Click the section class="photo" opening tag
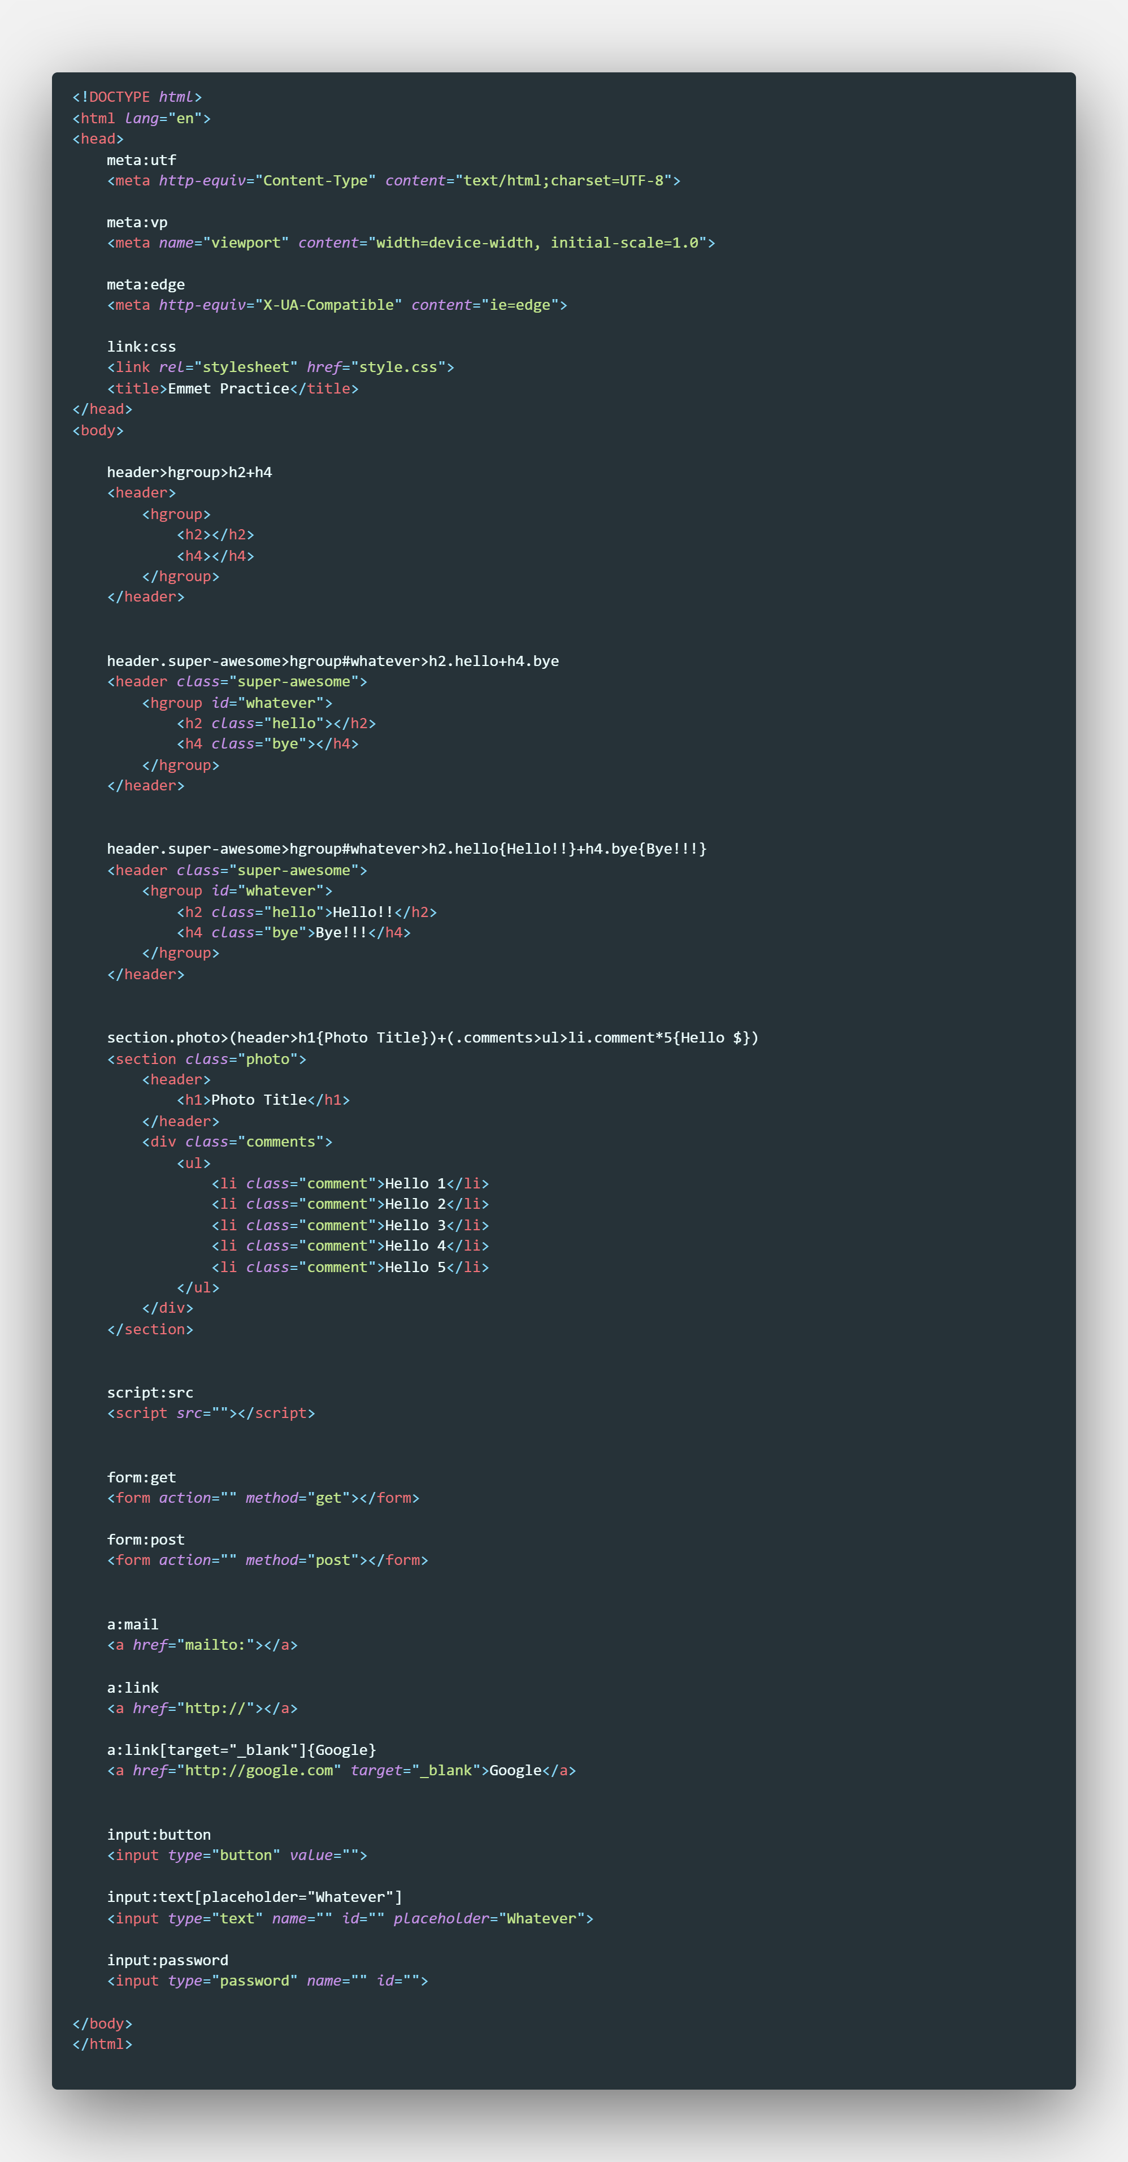1128x2162 pixels. 206,1059
